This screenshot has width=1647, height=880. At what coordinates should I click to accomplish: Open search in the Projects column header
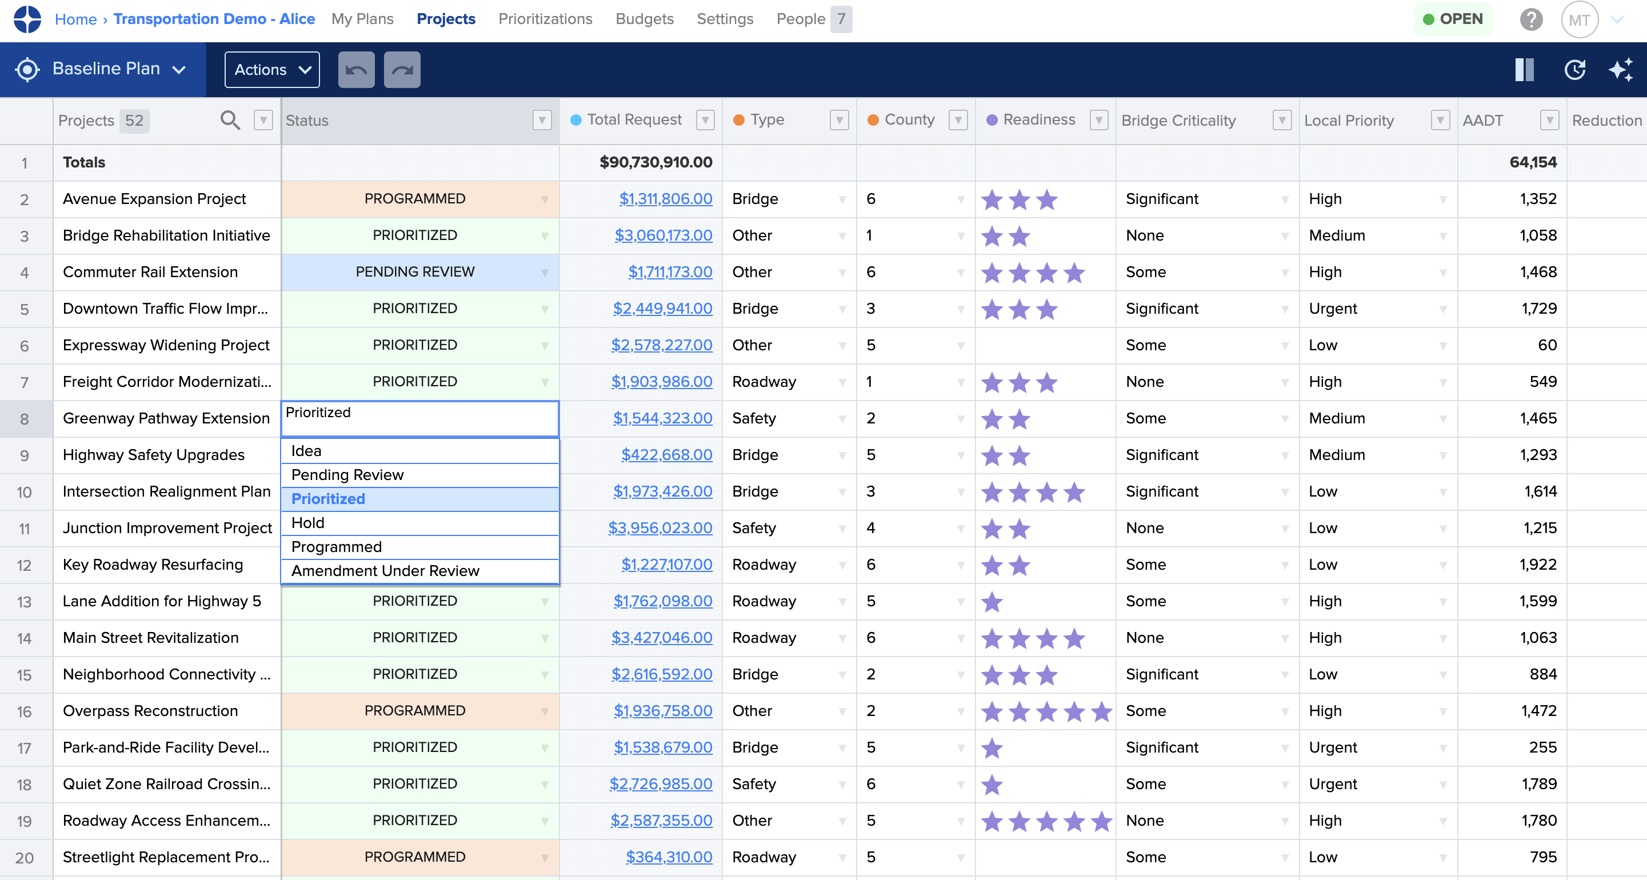click(x=230, y=119)
